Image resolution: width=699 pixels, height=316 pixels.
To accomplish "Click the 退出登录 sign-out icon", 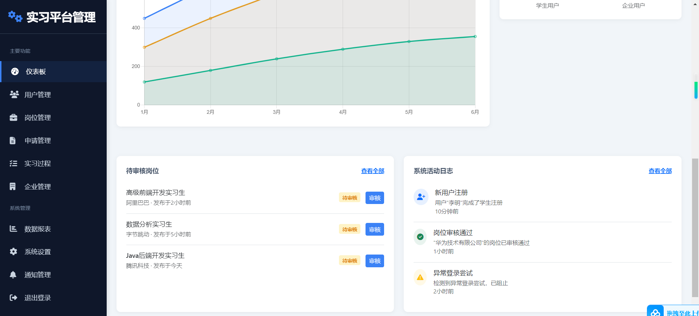I will (x=13, y=297).
